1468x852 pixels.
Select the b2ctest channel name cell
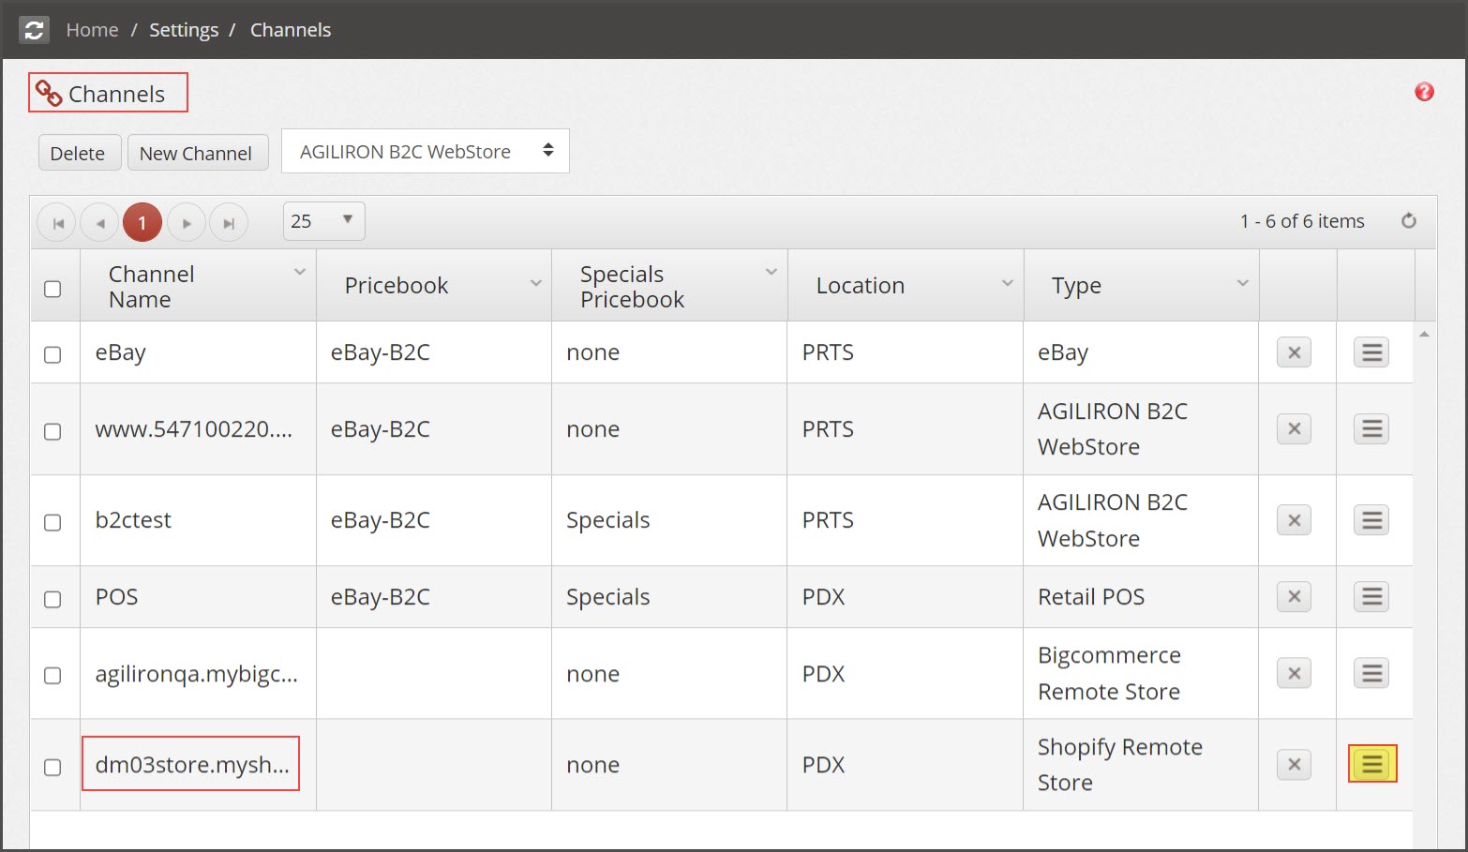[198, 520]
